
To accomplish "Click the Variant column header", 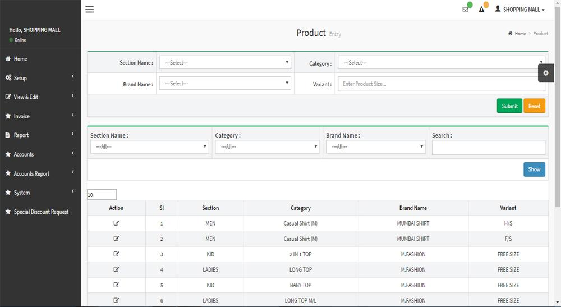I will coord(508,208).
